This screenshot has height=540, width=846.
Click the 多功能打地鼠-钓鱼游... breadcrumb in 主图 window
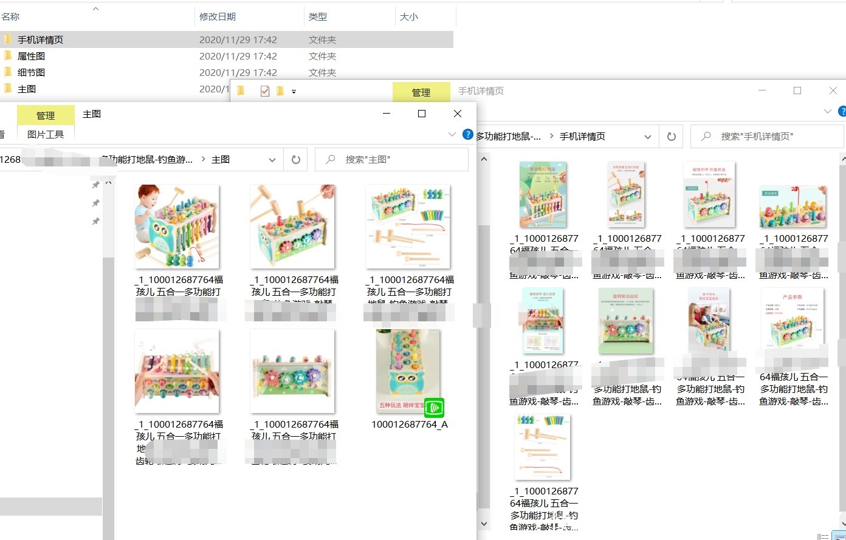pos(146,160)
